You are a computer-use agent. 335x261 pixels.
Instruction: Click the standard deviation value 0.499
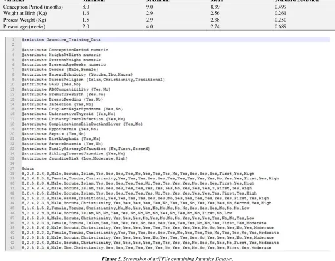point(280,7)
